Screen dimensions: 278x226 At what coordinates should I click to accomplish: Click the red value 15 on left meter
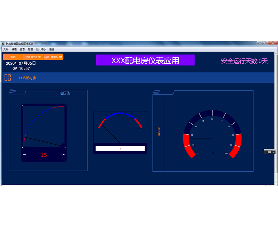(44, 155)
